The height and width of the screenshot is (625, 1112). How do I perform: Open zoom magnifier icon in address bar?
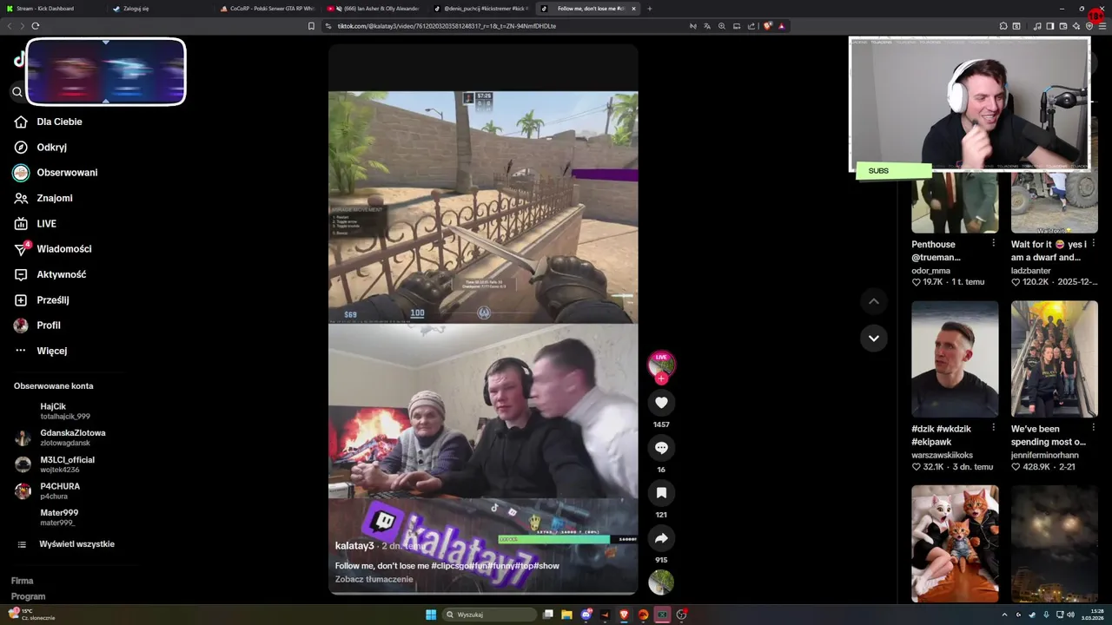pos(721,26)
